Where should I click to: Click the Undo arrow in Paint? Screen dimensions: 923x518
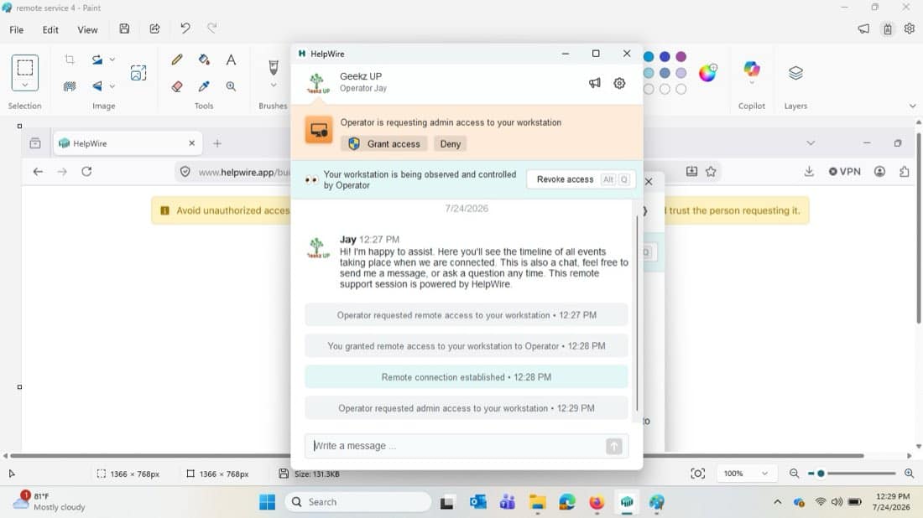(185, 28)
